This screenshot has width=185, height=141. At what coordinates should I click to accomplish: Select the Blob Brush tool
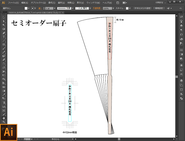4,56
